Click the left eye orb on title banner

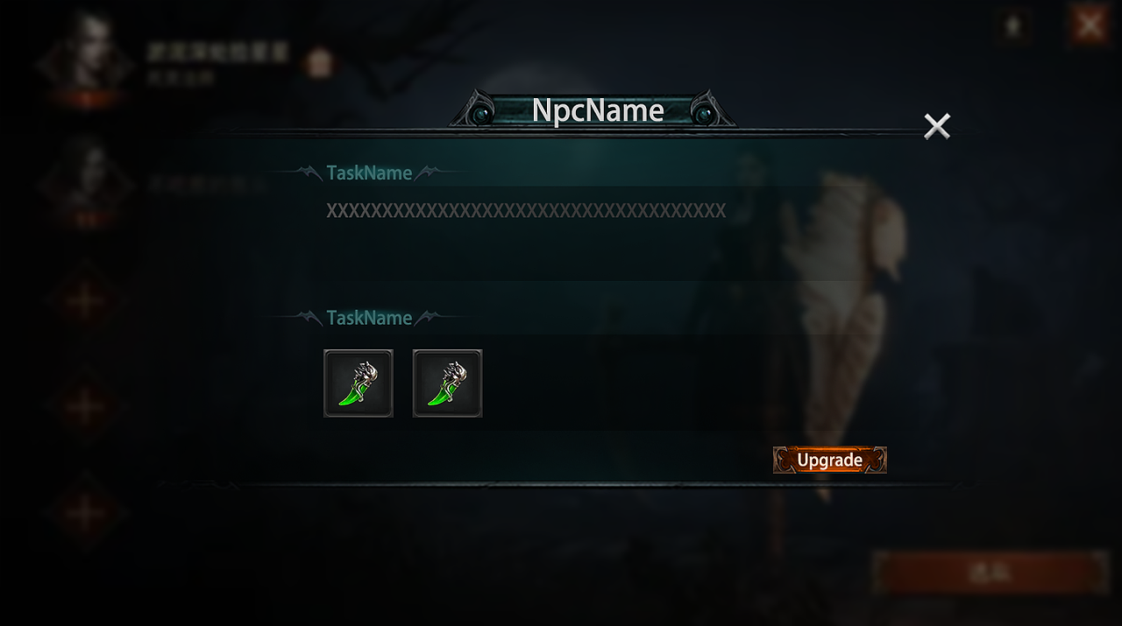coord(482,114)
